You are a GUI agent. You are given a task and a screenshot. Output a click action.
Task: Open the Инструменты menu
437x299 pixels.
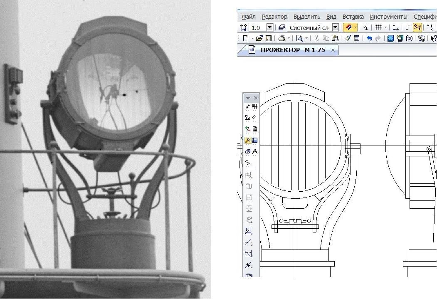[x=388, y=17]
